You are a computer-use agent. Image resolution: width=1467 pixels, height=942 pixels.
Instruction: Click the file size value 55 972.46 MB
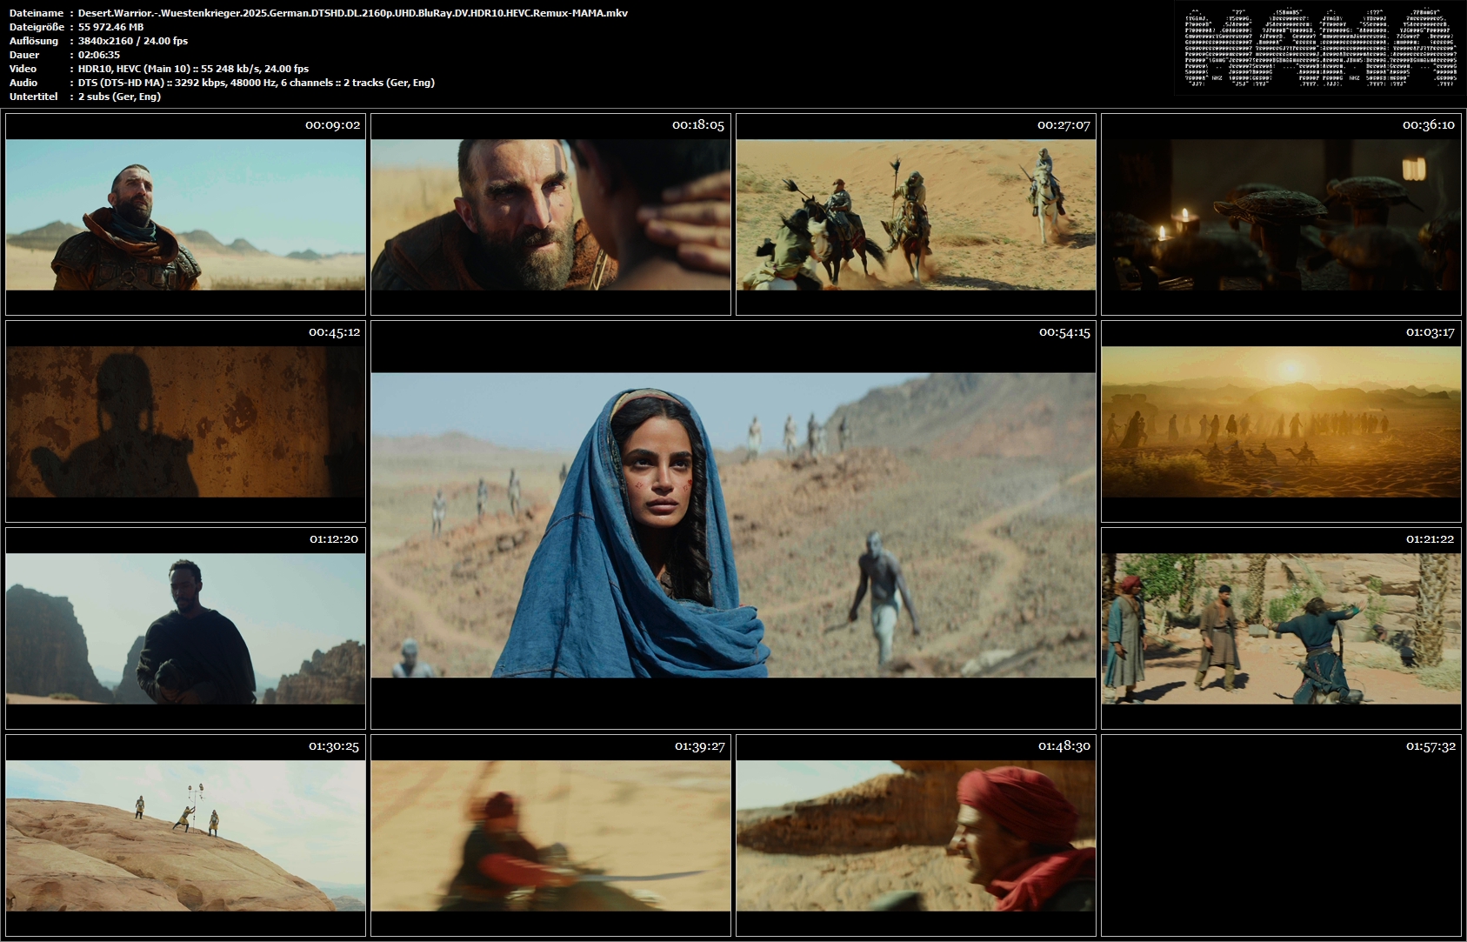tap(110, 27)
